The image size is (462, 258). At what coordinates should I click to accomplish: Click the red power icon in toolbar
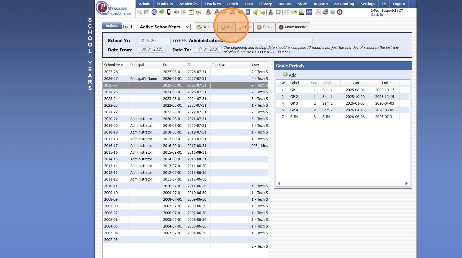340,12
